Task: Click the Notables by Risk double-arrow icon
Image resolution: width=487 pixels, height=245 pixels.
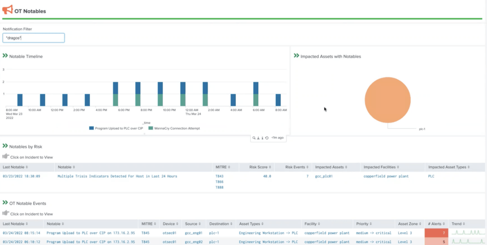Action: pyautogui.click(x=5, y=146)
